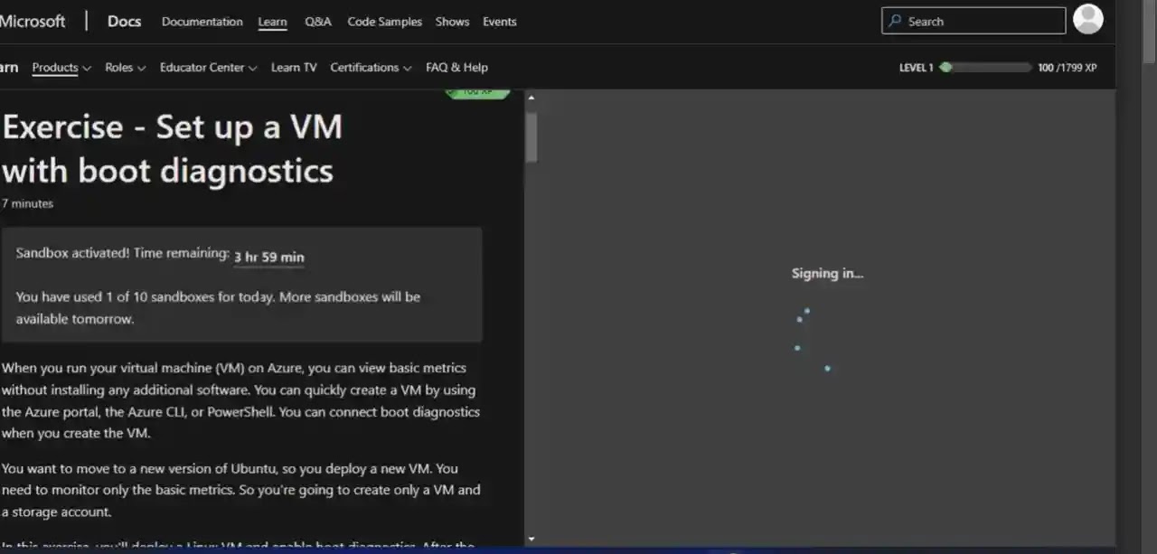Screen dimensions: 1157x554
Task: Click the sandbox pane scroll-up arrow
Action: click(531, 97)
